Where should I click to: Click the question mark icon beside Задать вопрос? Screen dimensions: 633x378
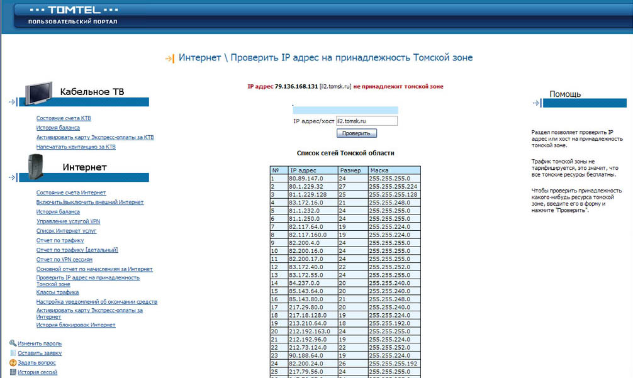[13, 363]
